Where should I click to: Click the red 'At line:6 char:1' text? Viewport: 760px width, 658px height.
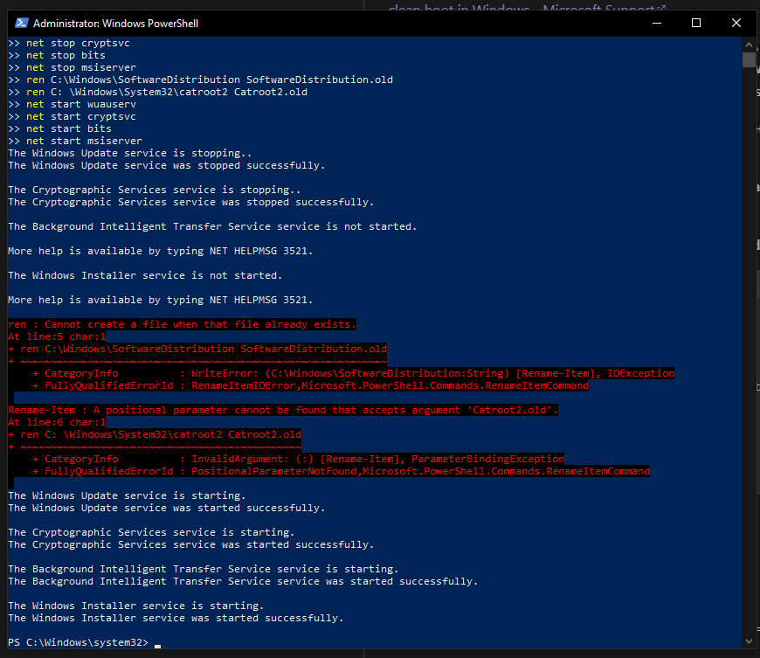(57, 422)
